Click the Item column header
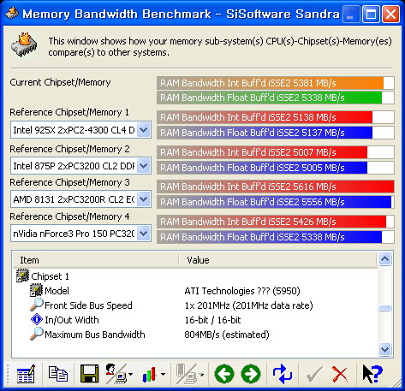405x391 pixels. coord(95,260)
